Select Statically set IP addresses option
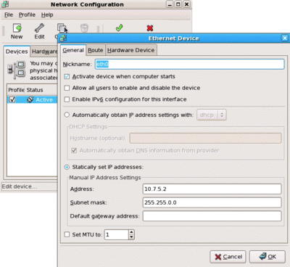 click(x=67, y=167)
